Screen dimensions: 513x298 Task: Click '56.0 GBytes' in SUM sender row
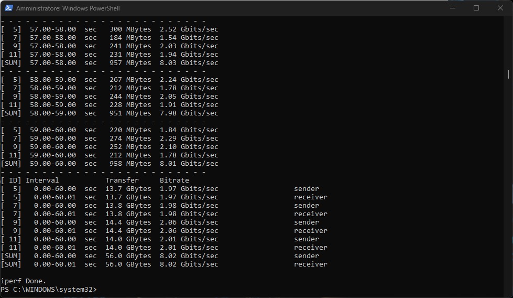[128, 256]
